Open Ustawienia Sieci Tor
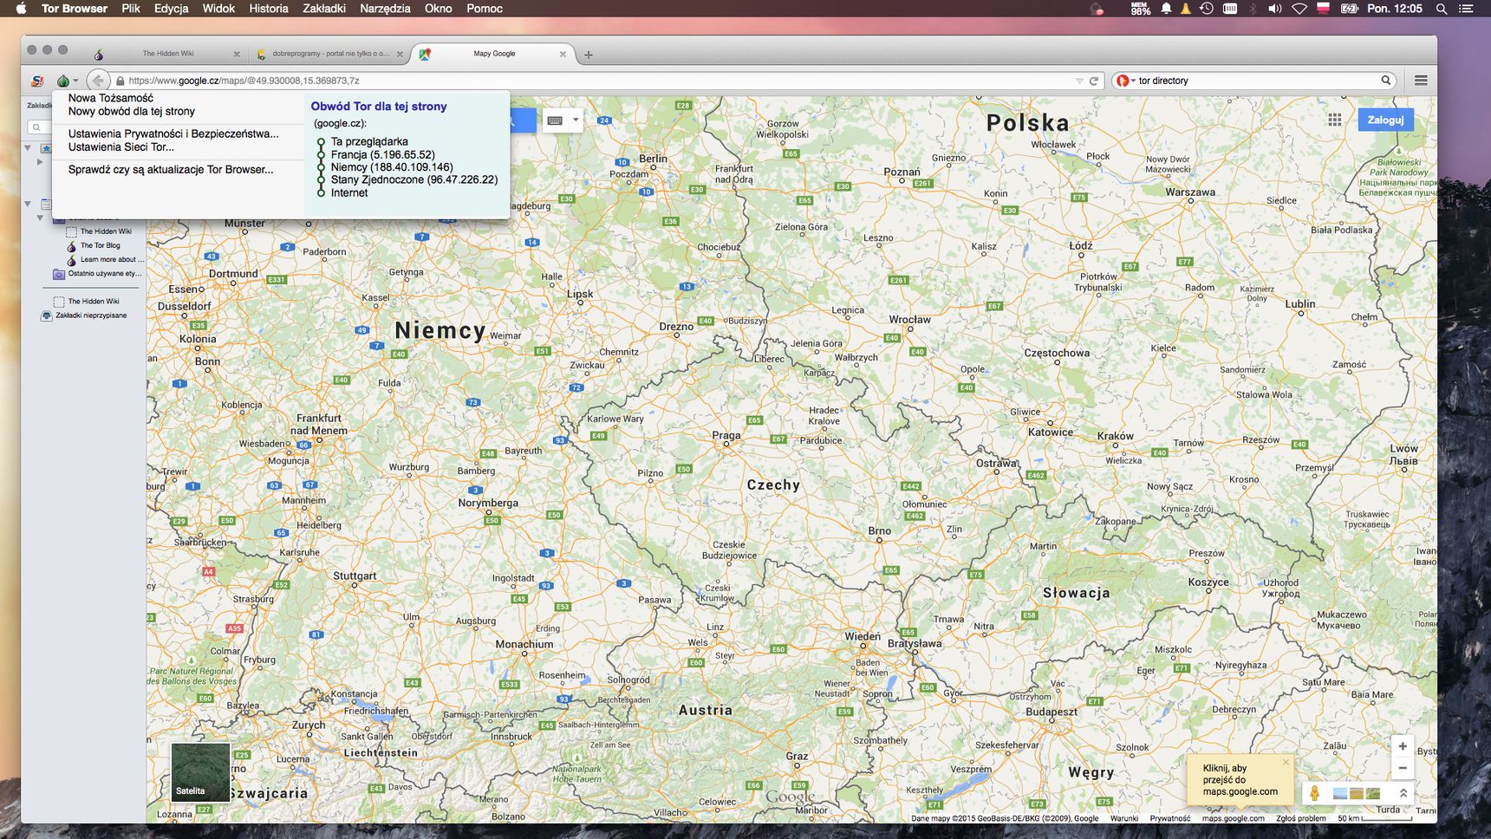The image size is (1491, 839). pyautogui.click(x=121, y=146)
